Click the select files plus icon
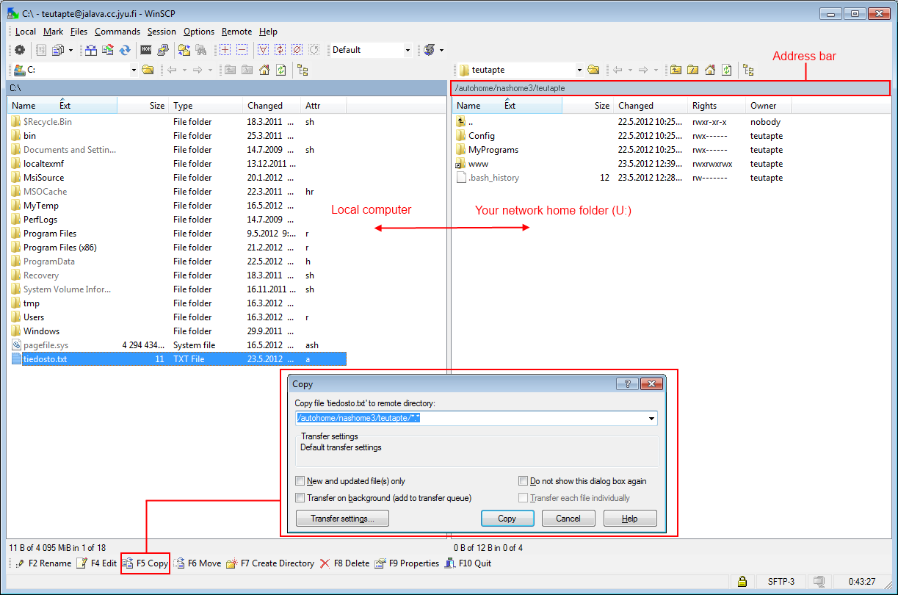This screenshot has width=898, height=595. pyautogui.click(x=225, y=50)
